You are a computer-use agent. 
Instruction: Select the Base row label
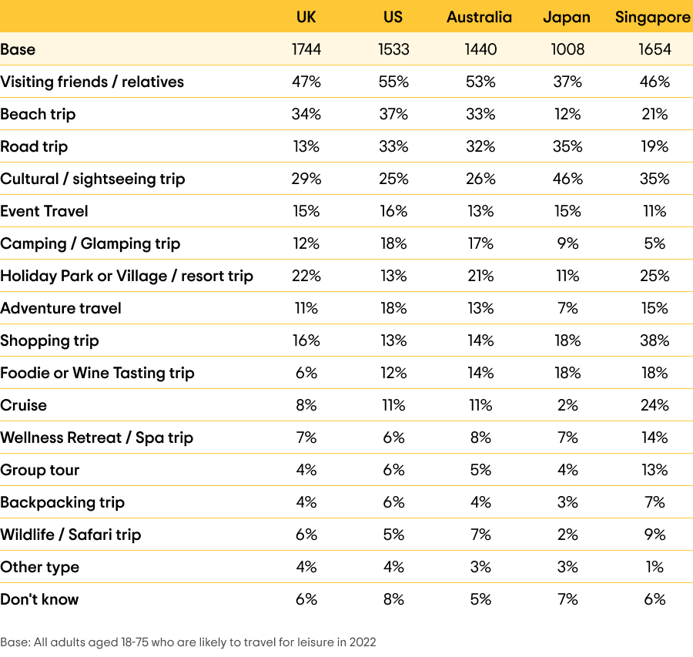(18, 49)
